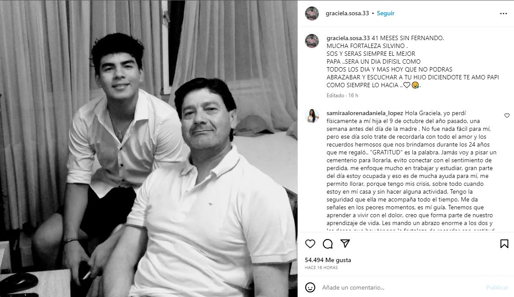
Task: Follow the account via the Seguir button
Action: click(386, 13)
